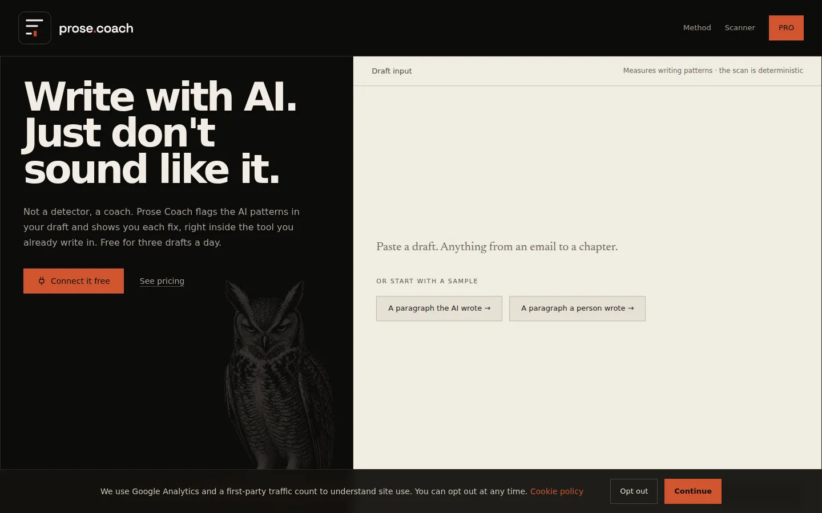Opt out of analytics tracking
The image size is (822, 513).
click(x=634, y=491)
